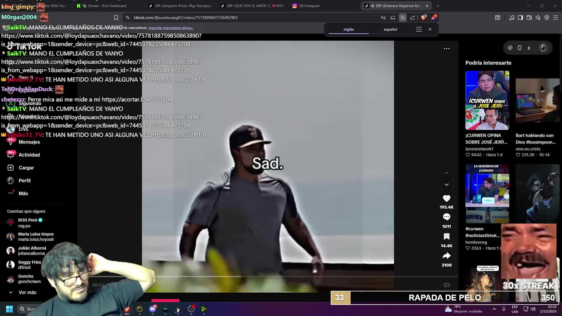The height and width of the screenshot is (316, 562).
Task: Open the Brave playlist music note icon
Action: point(512,18)
